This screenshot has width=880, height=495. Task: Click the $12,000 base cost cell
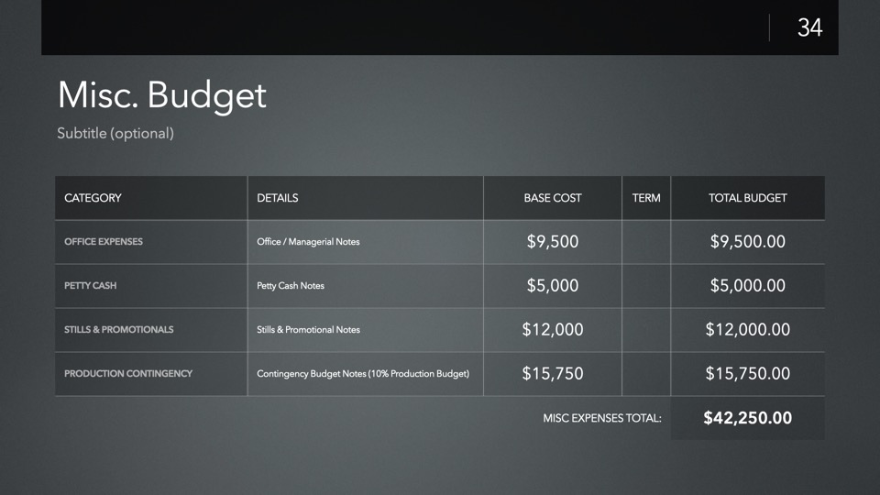(553, 330)
